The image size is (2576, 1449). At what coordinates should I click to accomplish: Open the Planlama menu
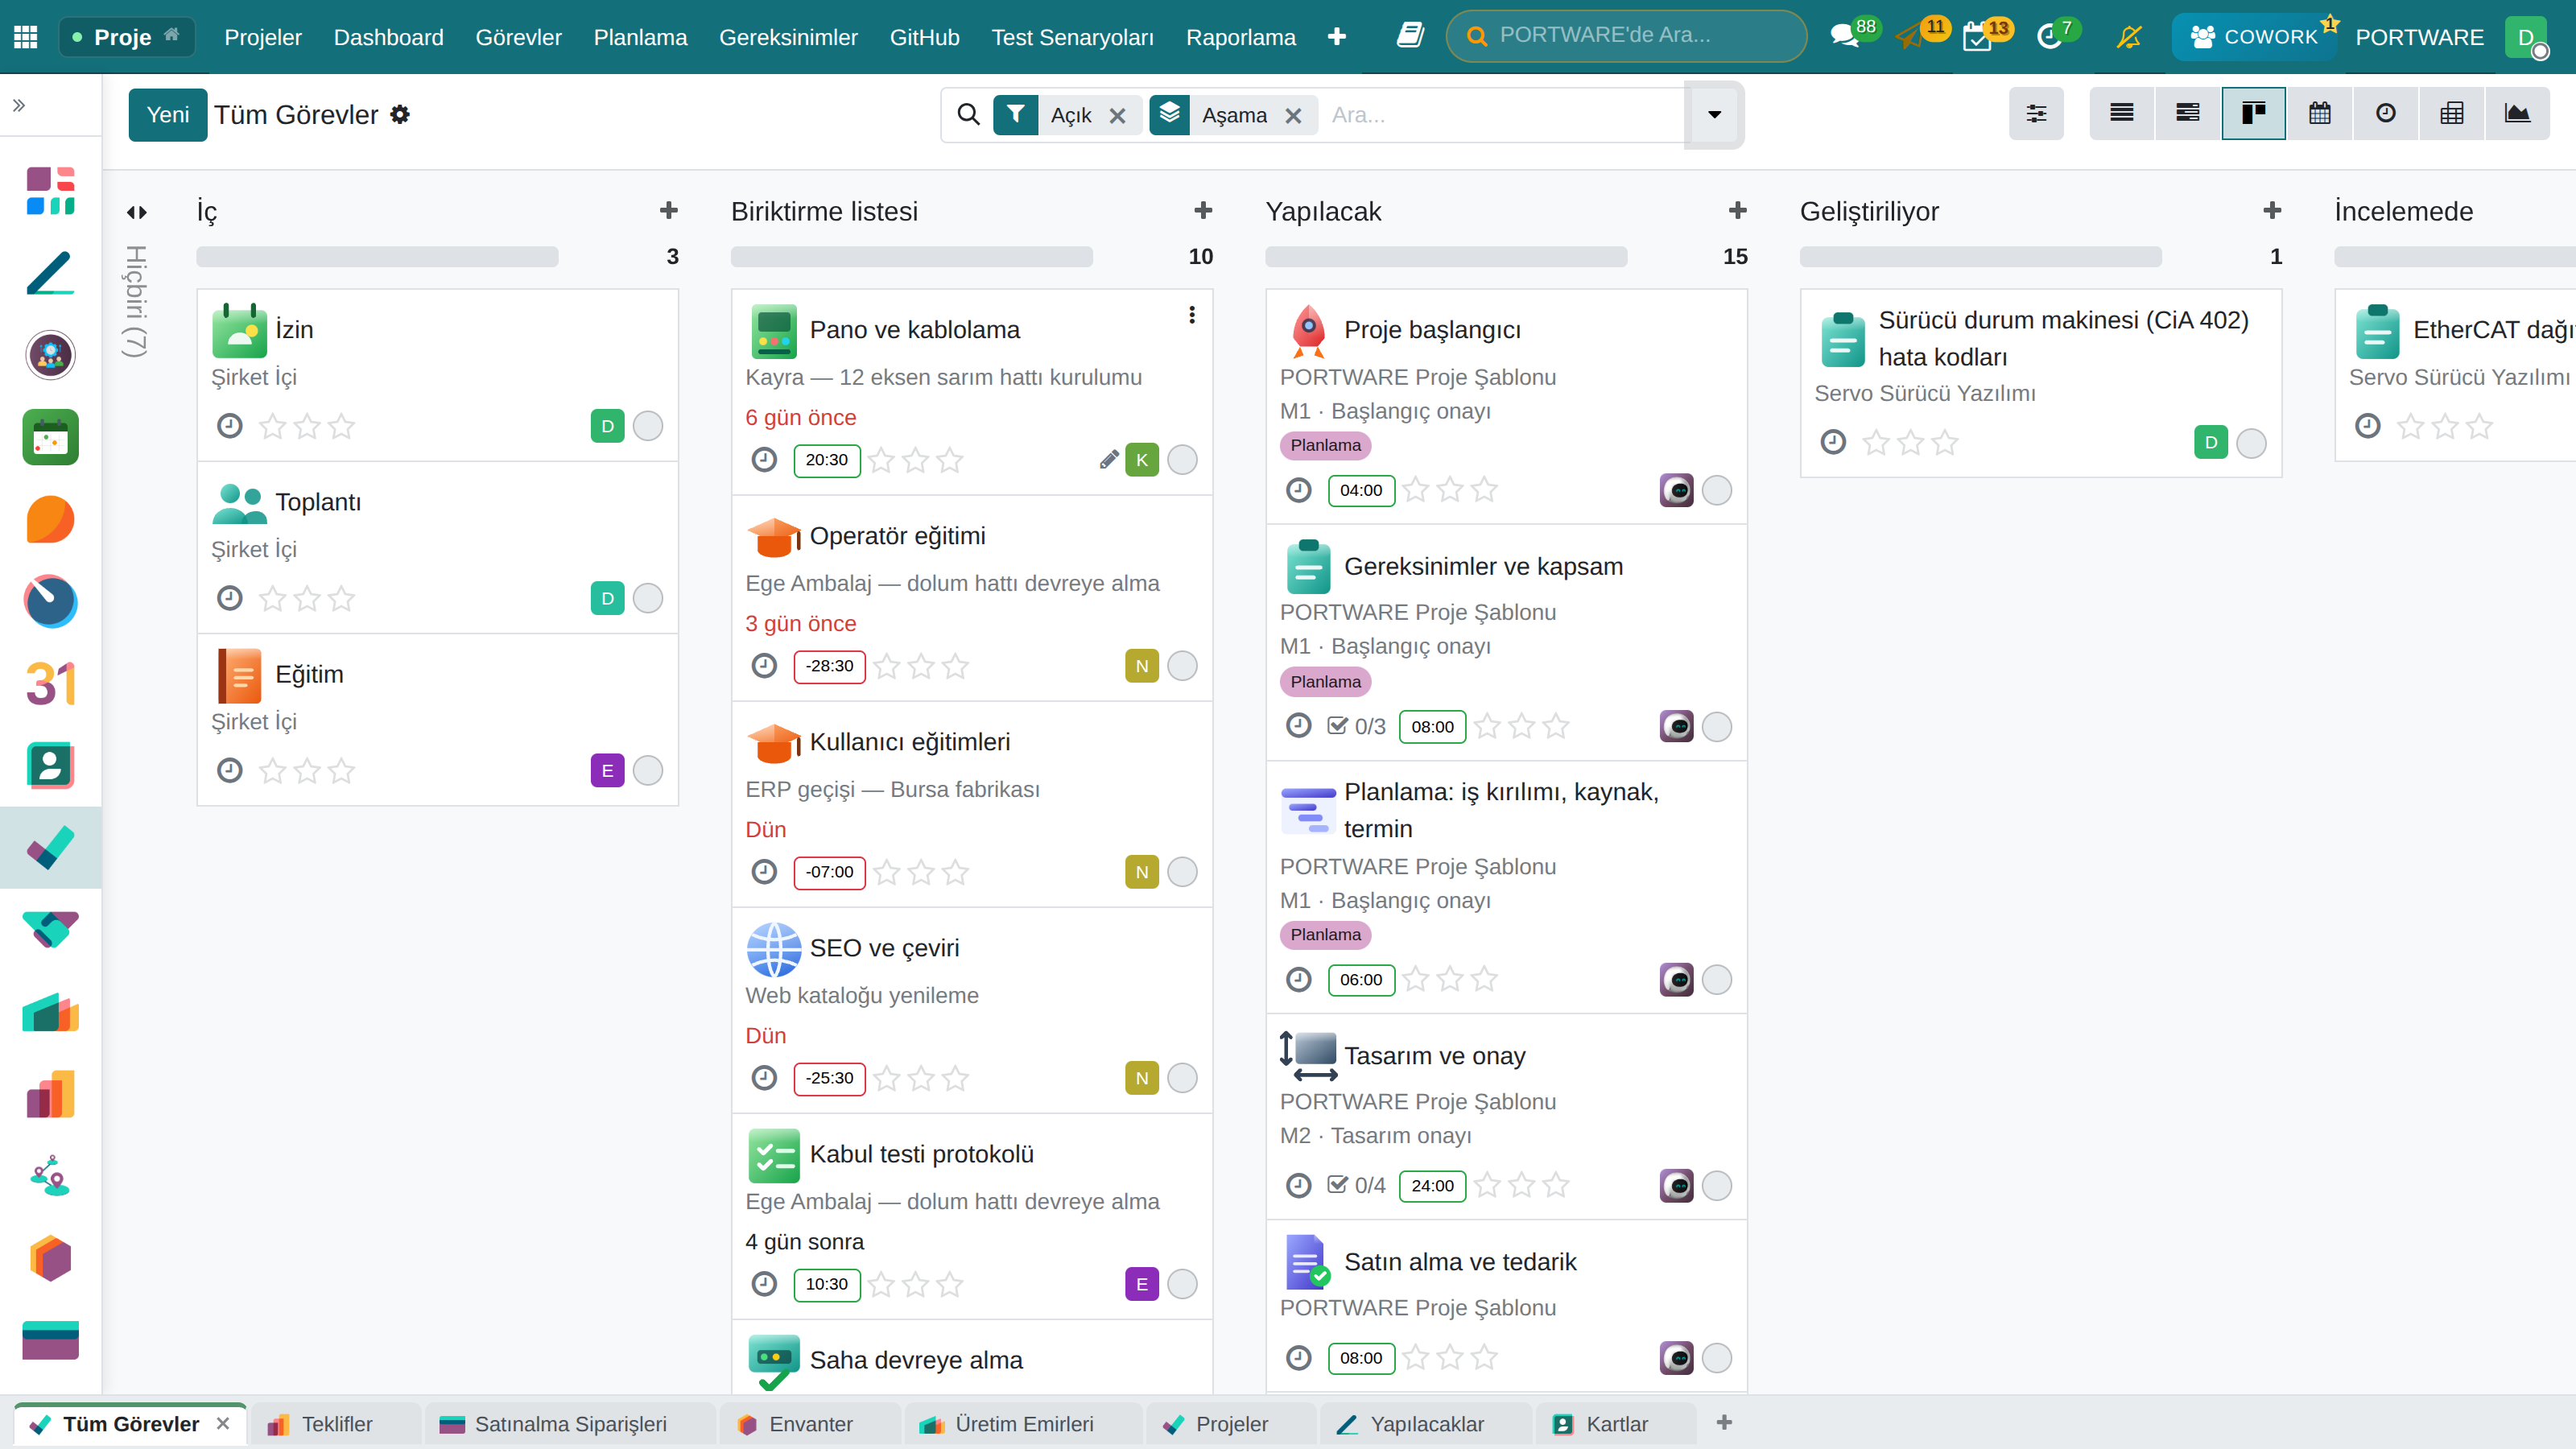click(640, 37)
